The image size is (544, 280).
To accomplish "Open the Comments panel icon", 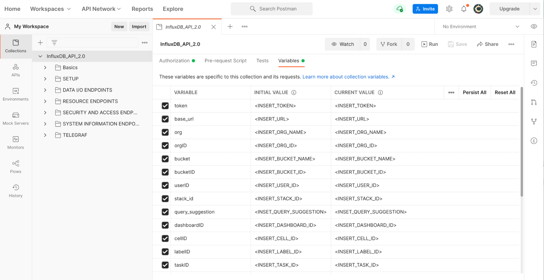I will [534, 63].
